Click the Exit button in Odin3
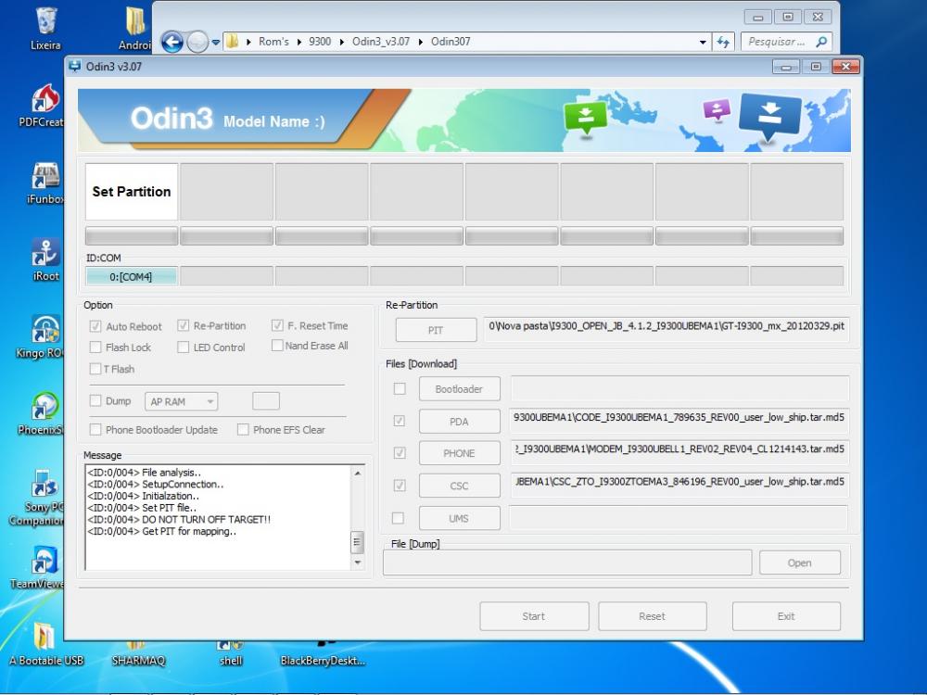 point(786,616)
